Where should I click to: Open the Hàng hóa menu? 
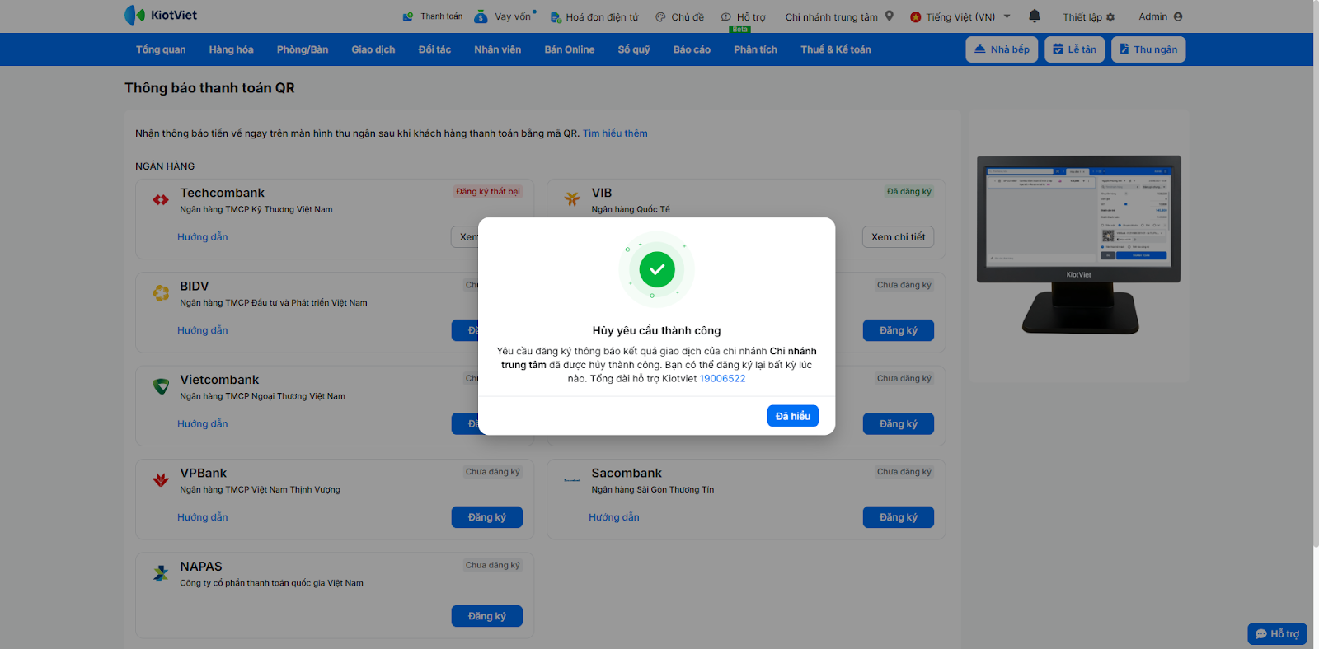click(x=231, y=49)
